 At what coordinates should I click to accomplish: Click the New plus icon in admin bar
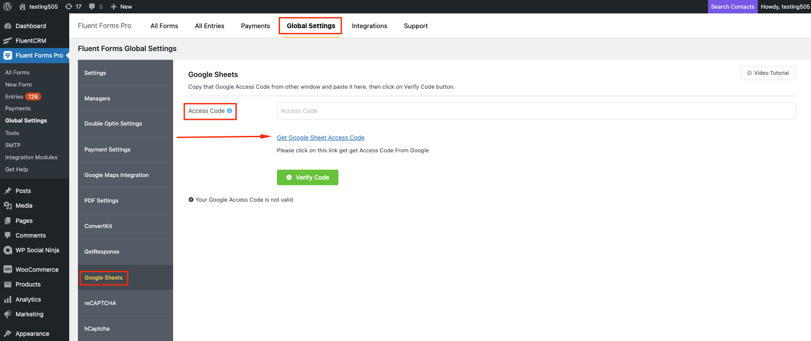(113, 6)
